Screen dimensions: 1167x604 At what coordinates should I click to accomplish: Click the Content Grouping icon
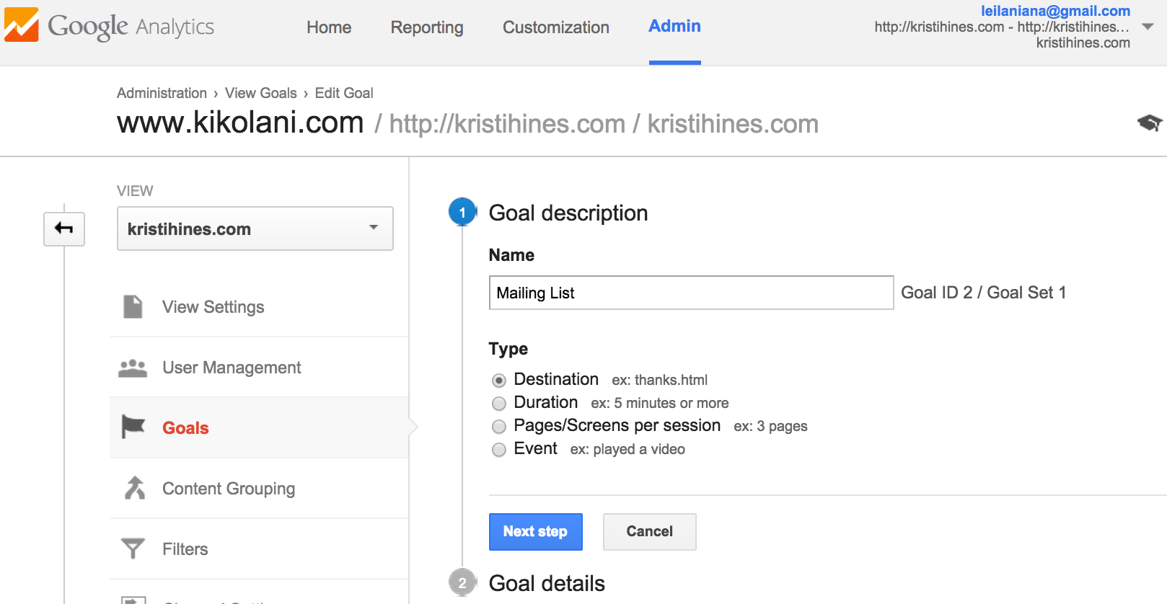click(x=134, y=488)
